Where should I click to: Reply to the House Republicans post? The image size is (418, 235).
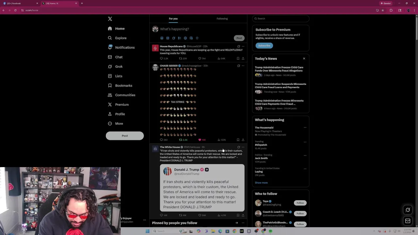click(164, 58)
